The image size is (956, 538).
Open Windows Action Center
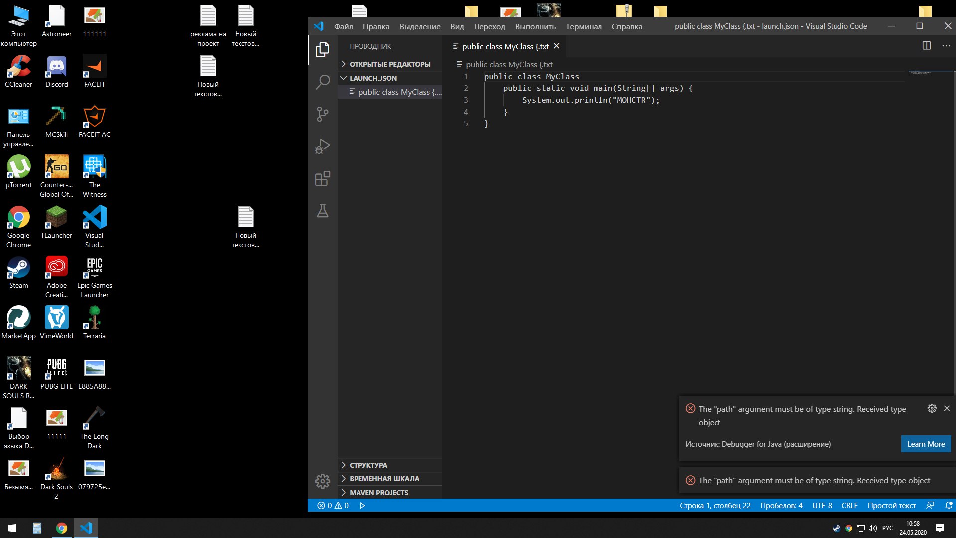coord(940,528)
